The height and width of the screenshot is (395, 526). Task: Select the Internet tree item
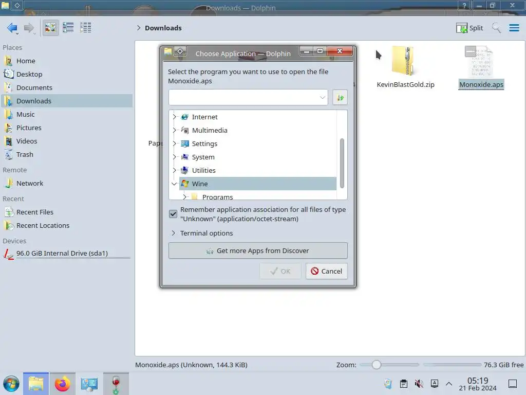pos(258,117)
